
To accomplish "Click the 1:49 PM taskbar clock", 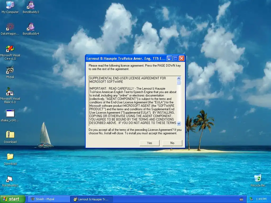I will click(261, 199).
